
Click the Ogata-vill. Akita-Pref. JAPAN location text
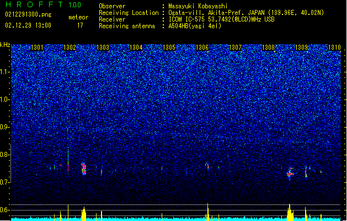(x=246, y=13)
